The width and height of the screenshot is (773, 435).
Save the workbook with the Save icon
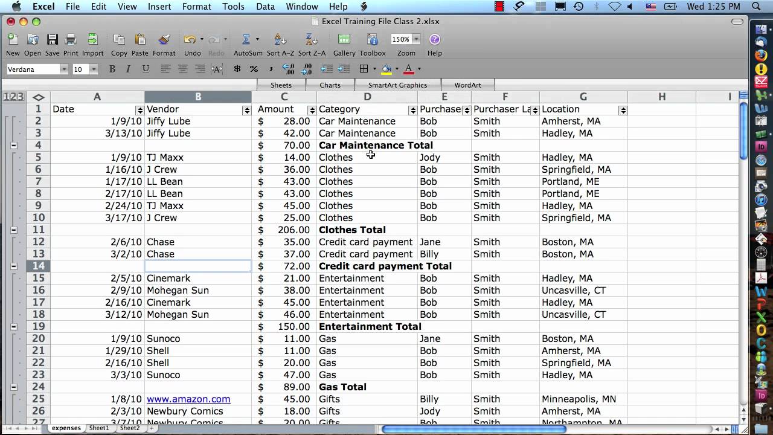(53, 39)
